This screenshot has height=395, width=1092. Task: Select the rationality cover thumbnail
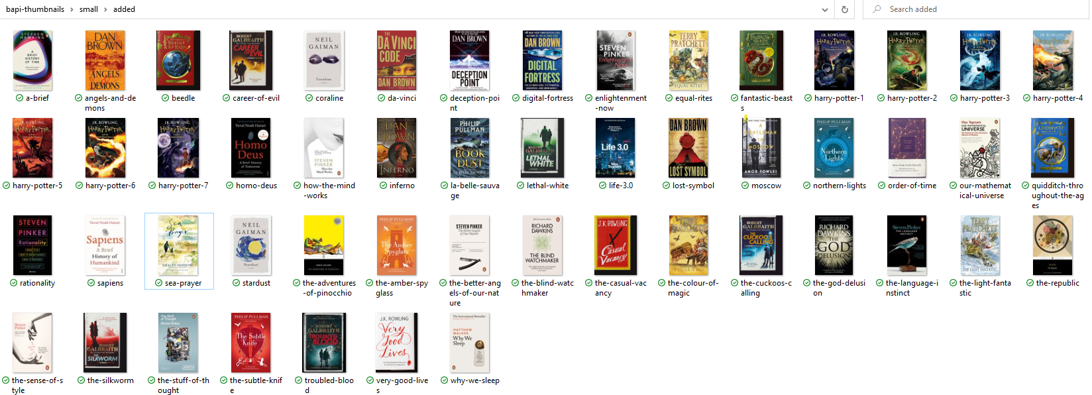tap(32, 245)
